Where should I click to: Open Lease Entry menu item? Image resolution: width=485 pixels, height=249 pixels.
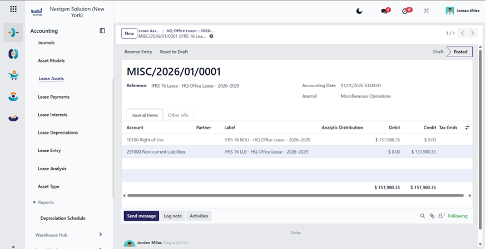click(49, 151)
